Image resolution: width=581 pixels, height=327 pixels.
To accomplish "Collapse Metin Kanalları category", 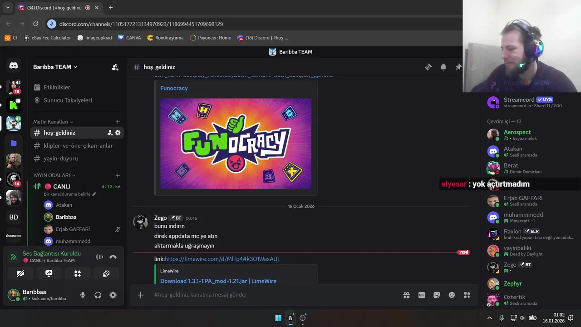I will pos(53,122).
